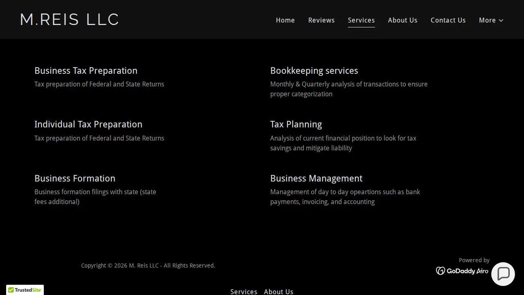Open About Us in the top navigation
Image resolution: width=524 pixels, height=295 pixels.
tap(403, 20)
